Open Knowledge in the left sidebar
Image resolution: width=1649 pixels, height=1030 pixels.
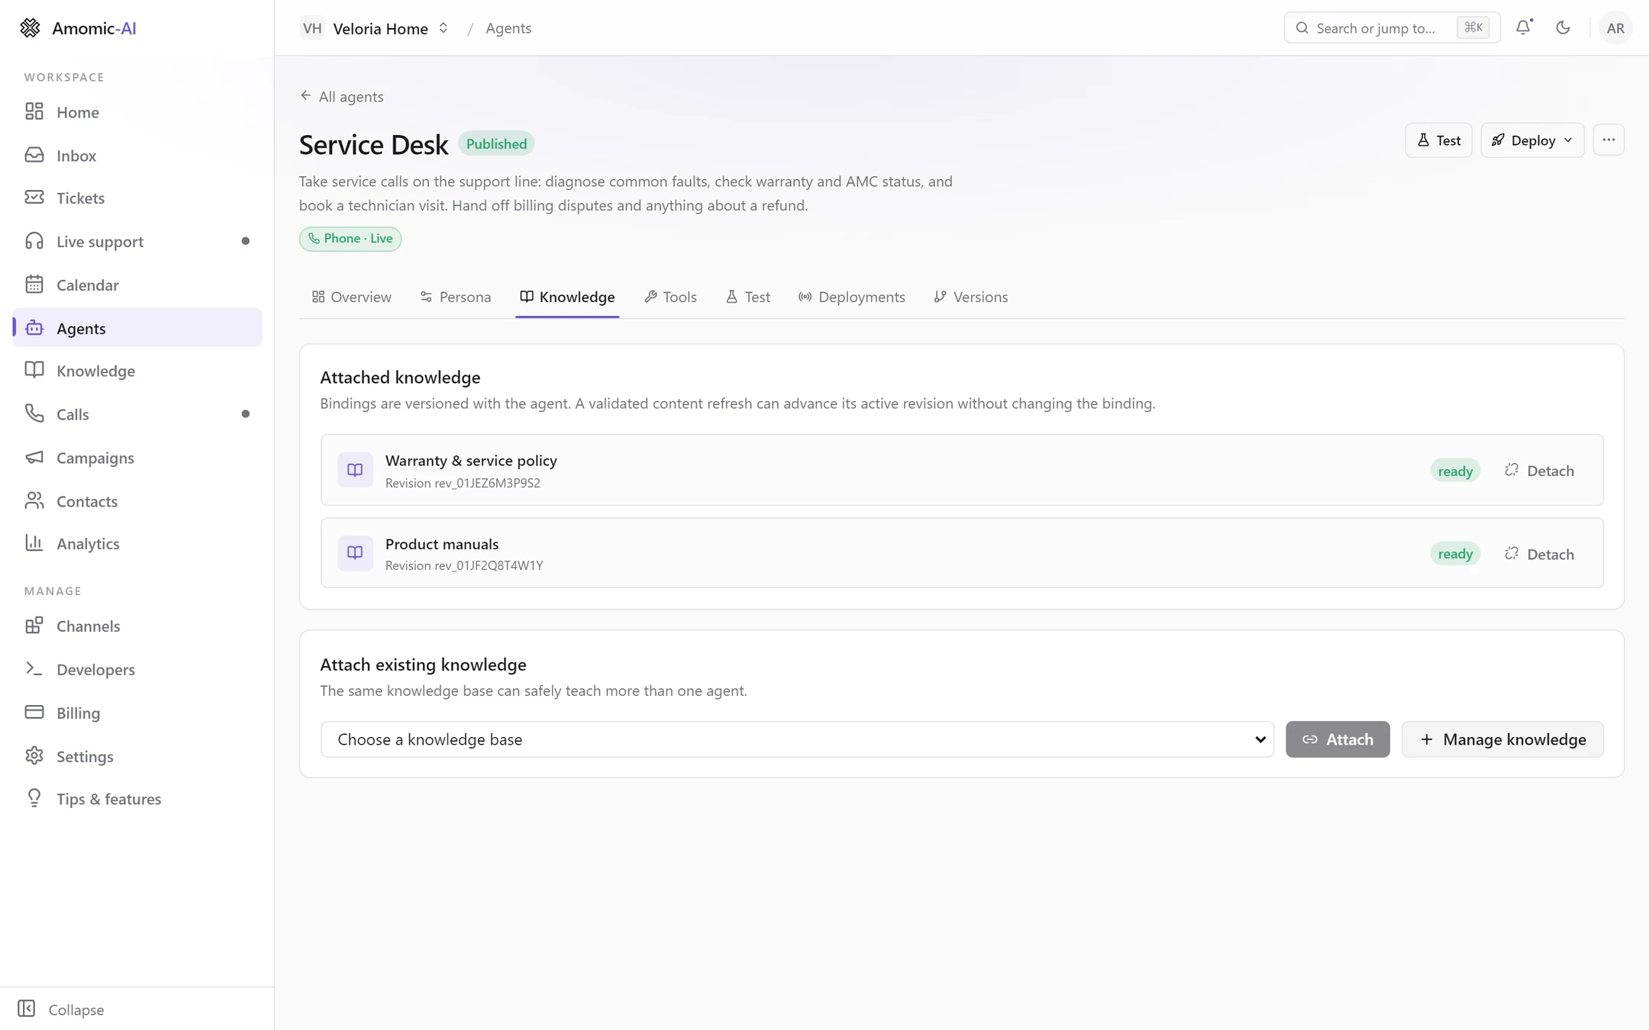click(137, 371)
